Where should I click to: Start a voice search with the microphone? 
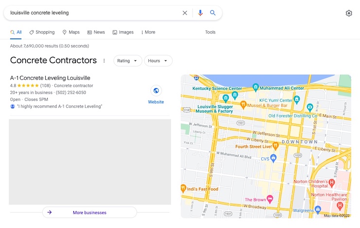pyautogui.click(x=200, y=13)
